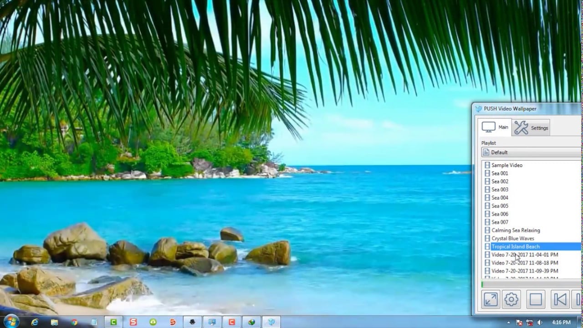Click the Stop playback icon
The width and height of the screenshot is (583, 328).
tap(536, 299)
